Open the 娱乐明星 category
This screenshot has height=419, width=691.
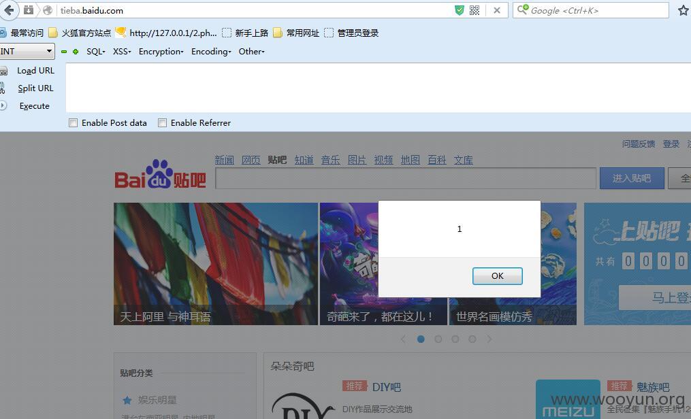click(x=157, y=400)
